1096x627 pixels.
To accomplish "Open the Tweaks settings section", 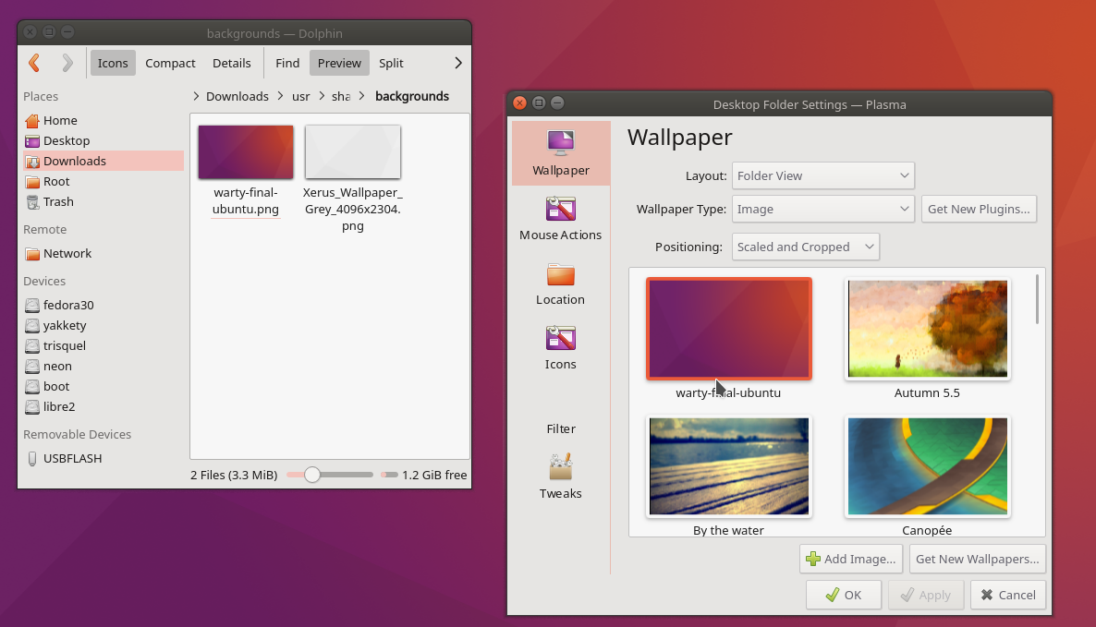I will point(560,476).
